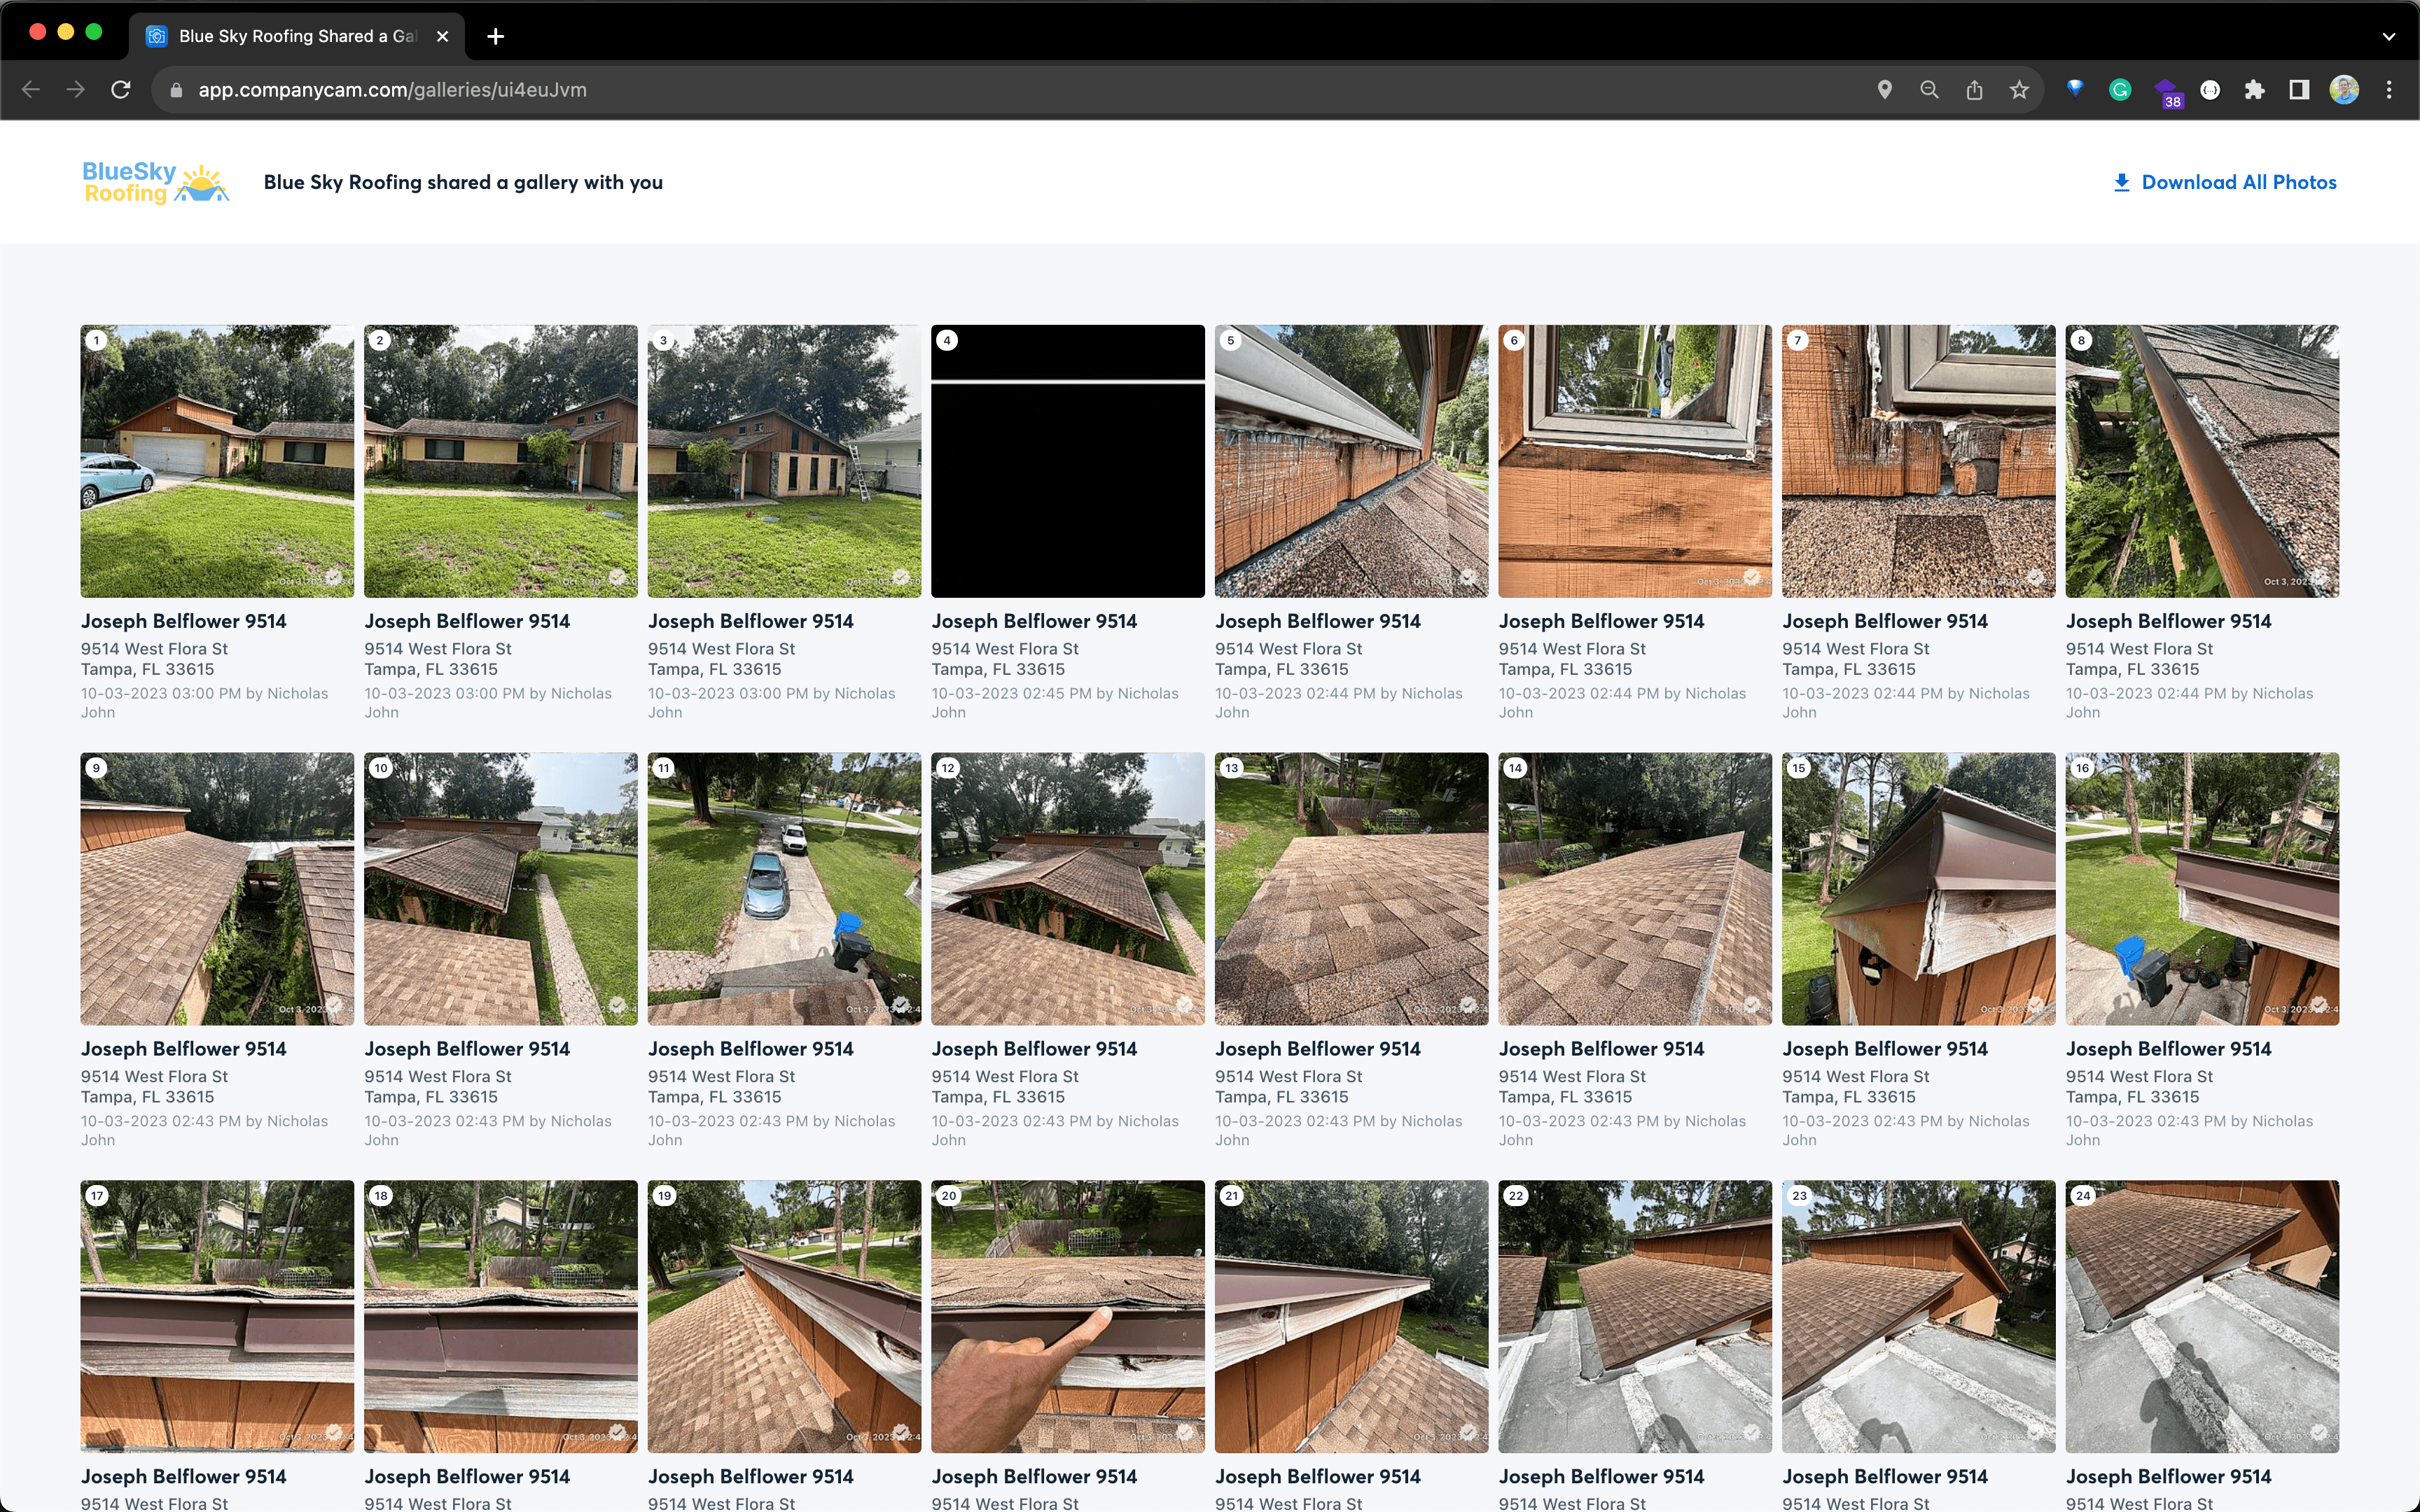Close the Blue Sky Roofing tab

click(x=442, y=36)
